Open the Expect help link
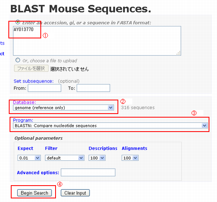217x202 pixels. click(x=25, y=148)
